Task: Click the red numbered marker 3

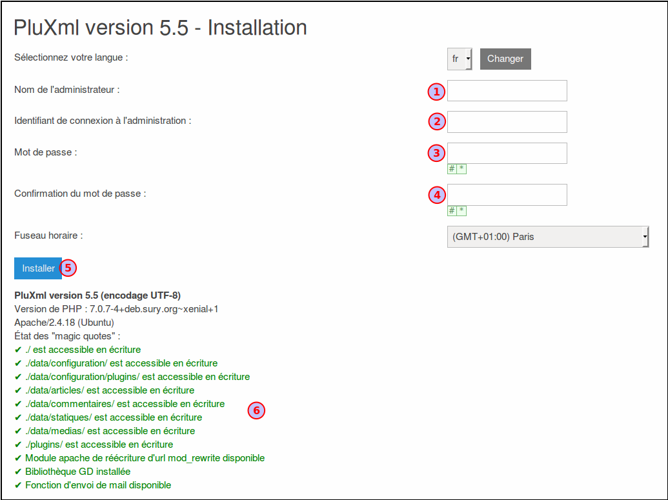Action: pyautogui.click(x=437, y=153)
